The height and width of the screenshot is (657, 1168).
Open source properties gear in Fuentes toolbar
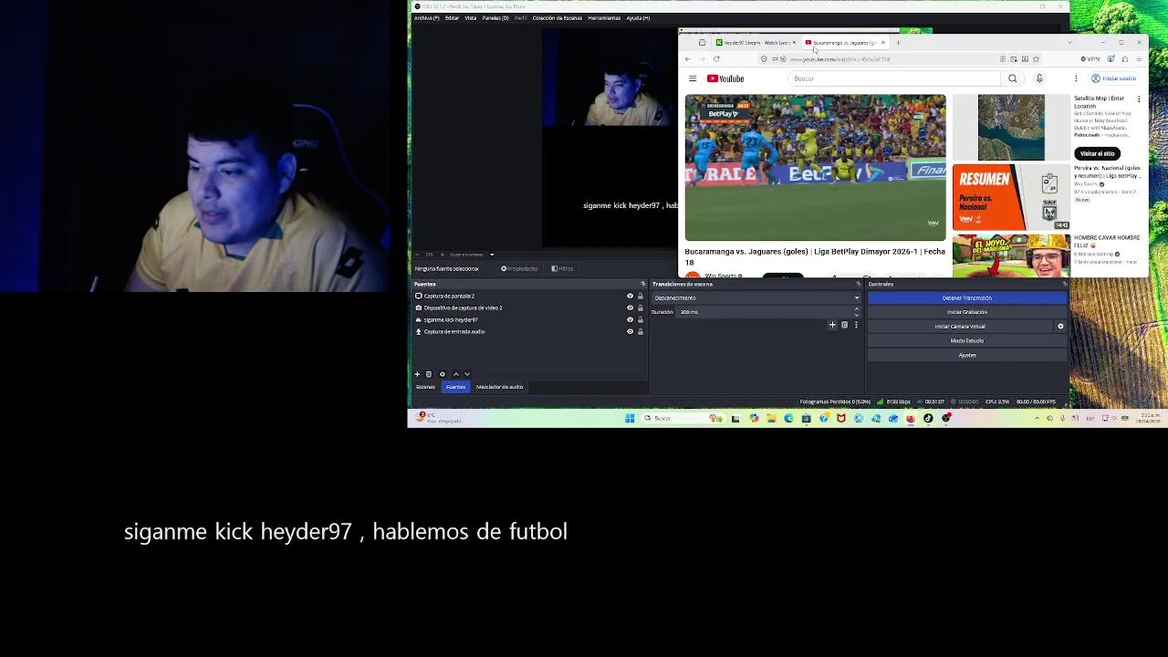(x=443, y=374)
